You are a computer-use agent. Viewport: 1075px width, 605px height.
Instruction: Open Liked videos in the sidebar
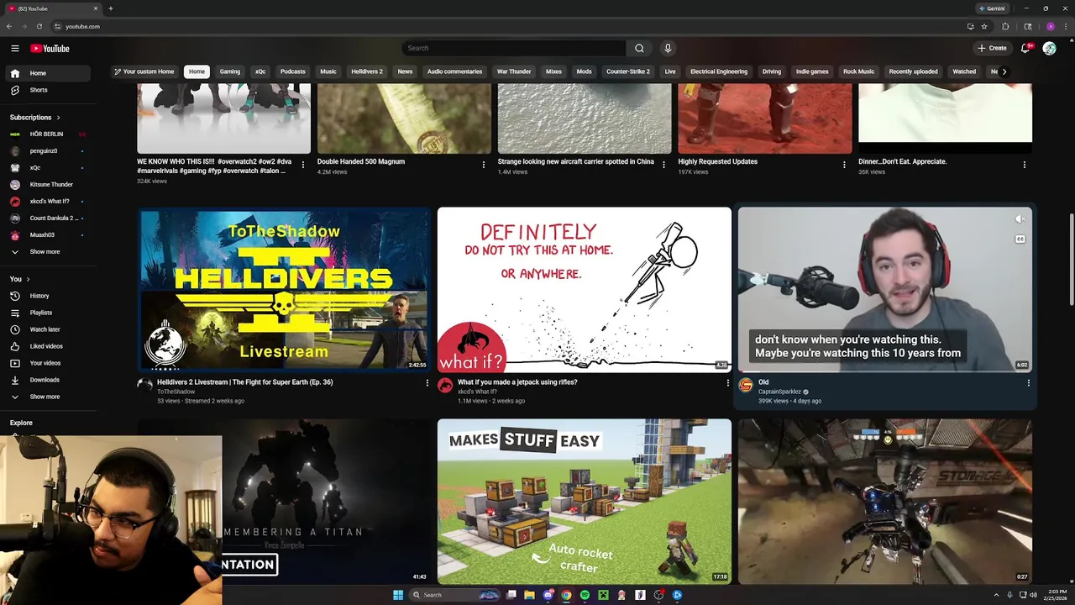pos(47,346)
